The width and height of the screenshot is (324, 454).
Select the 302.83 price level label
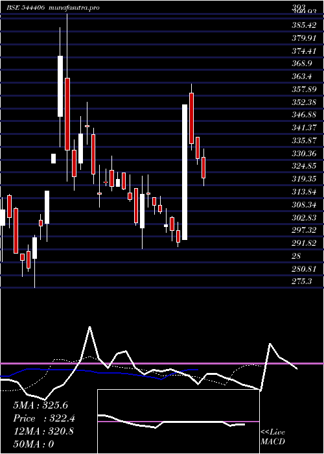(x=304, y=217)
